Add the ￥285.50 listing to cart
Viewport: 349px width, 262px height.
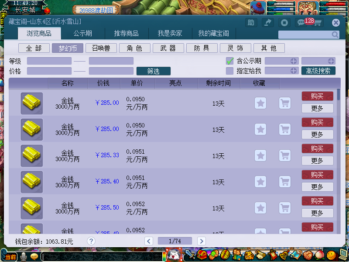pos(285,208)
